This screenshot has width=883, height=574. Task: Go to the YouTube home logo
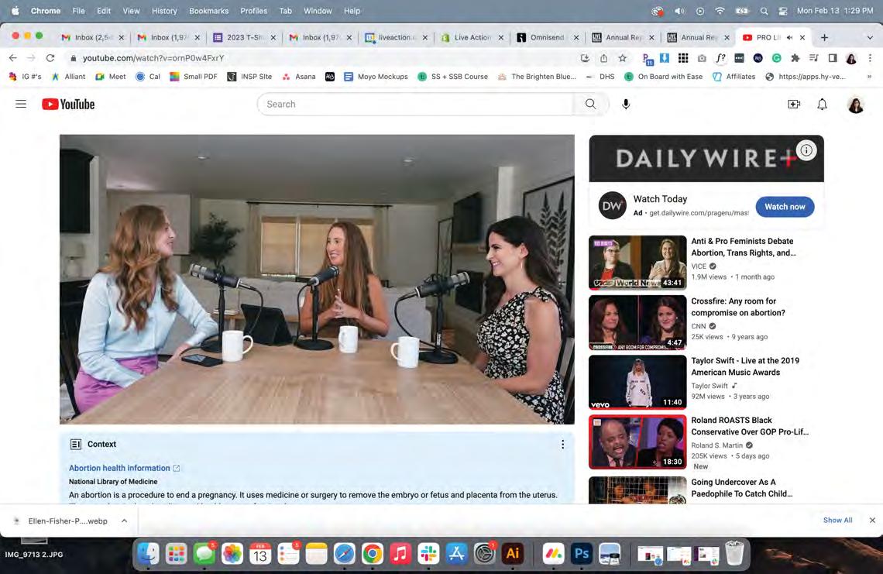point(68,105)
